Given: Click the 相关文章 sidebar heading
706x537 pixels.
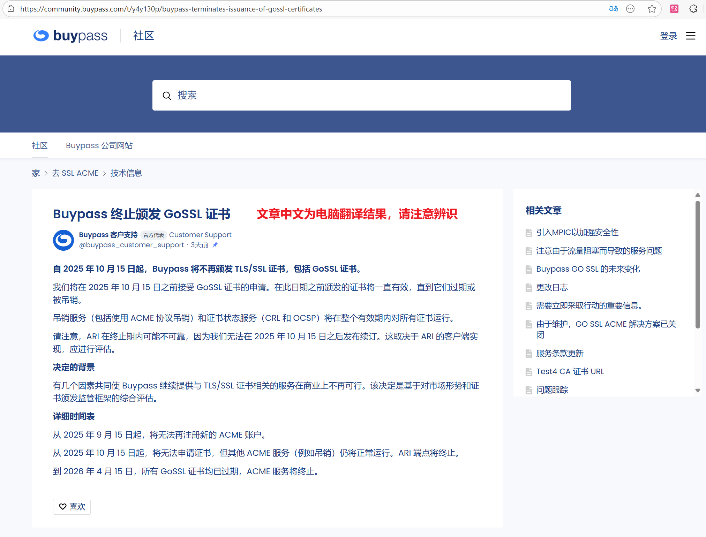Looking at the screenshot, I should pos(543,211).
